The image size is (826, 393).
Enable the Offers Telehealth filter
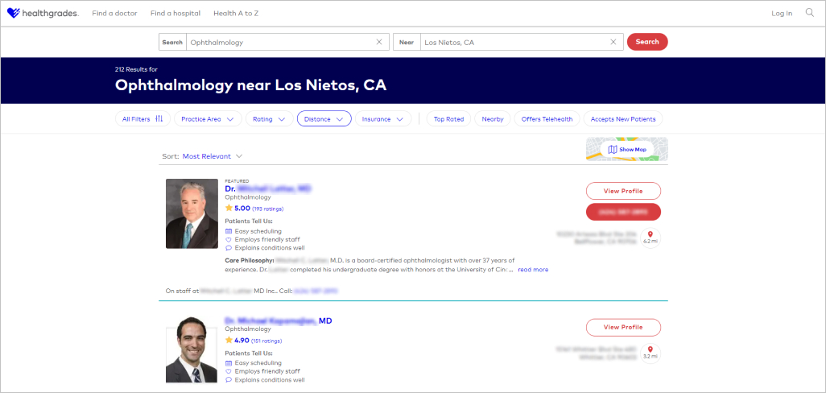click(x=547, y=119)
